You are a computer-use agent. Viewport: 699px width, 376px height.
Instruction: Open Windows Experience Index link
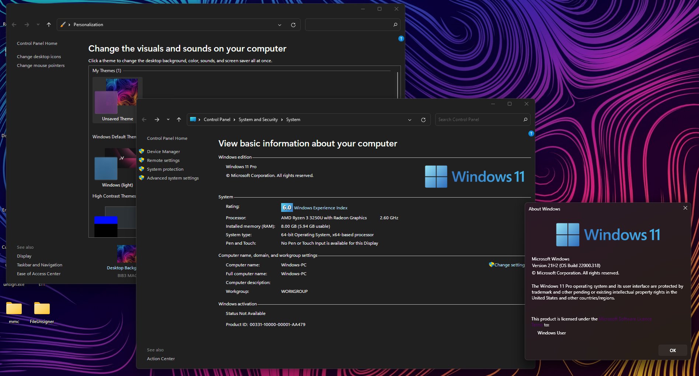click(x=321, y=208)
